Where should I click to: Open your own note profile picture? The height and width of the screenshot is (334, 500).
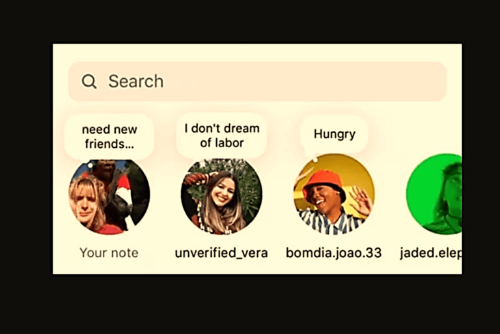point(109,196)
